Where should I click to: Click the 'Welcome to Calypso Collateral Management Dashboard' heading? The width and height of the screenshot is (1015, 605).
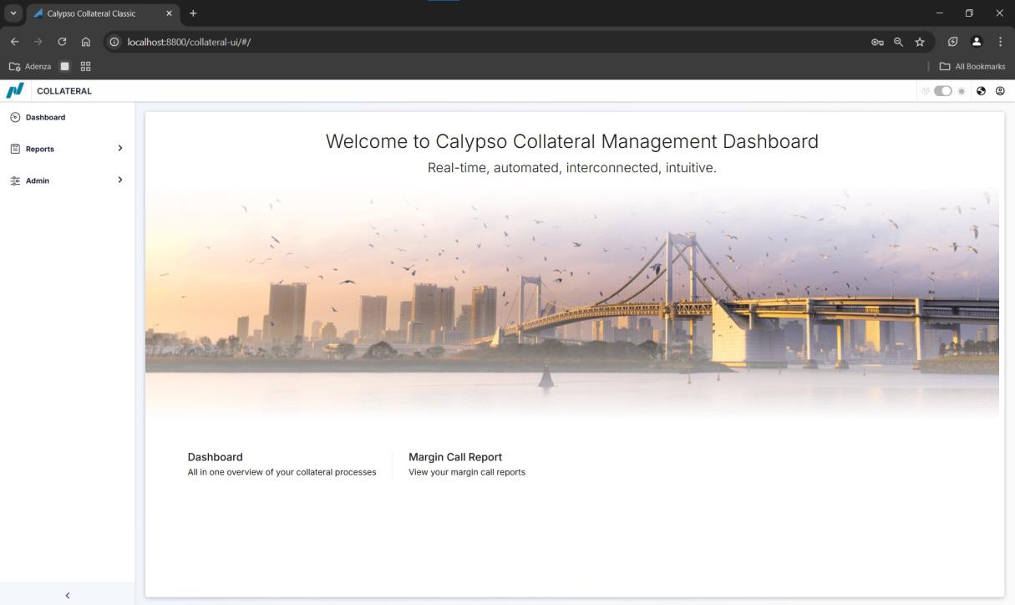click(x=572, y=141)
